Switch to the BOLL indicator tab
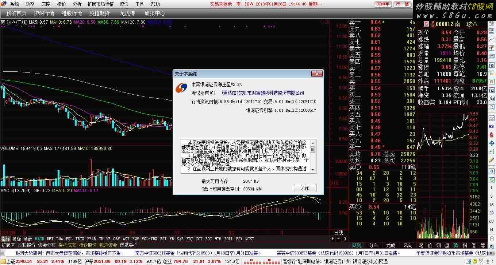The image size is (496, 265). coord(228,239)
